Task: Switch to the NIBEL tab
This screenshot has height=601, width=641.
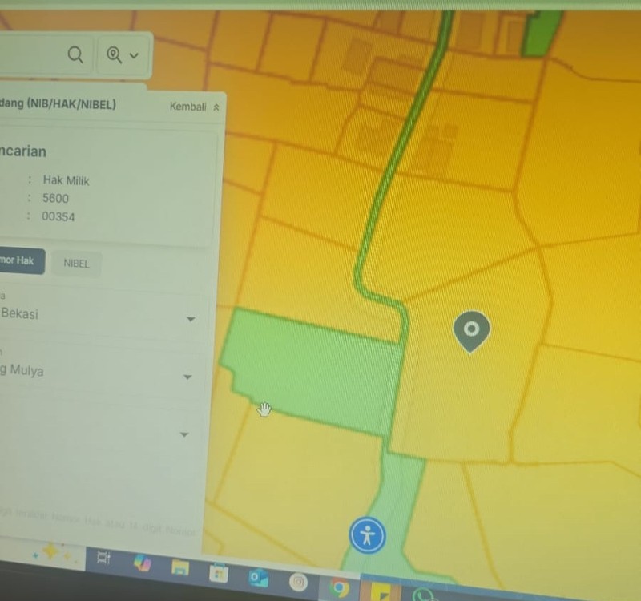Action: click(x=76, y=263)
